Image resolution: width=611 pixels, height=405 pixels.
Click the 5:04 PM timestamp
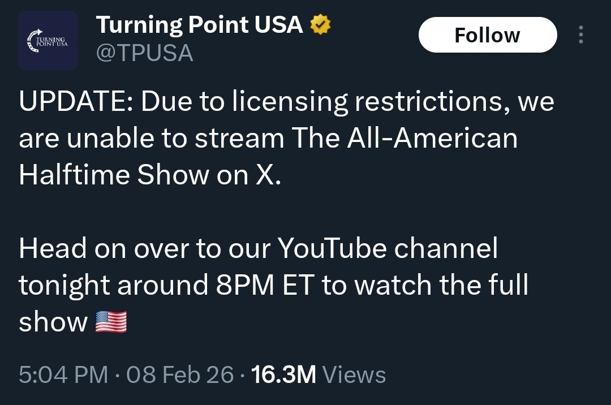click(x=63, y=374)
